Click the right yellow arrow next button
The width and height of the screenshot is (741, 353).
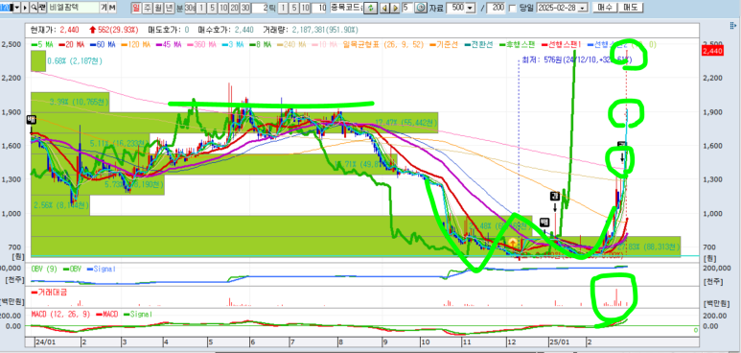click(x=395, y=8)
